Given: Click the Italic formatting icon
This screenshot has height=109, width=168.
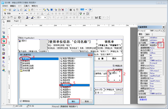Looking at the screenshot, I should (34, 14).
